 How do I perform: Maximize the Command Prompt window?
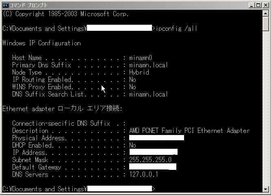[x=259, y=5]
